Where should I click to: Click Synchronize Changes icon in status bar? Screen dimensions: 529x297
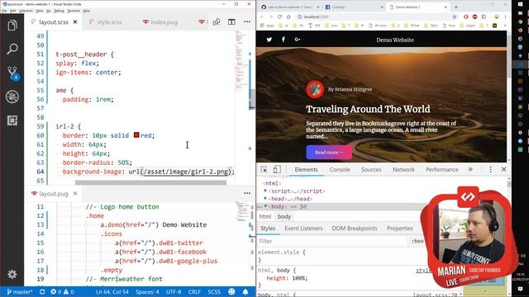42,292
